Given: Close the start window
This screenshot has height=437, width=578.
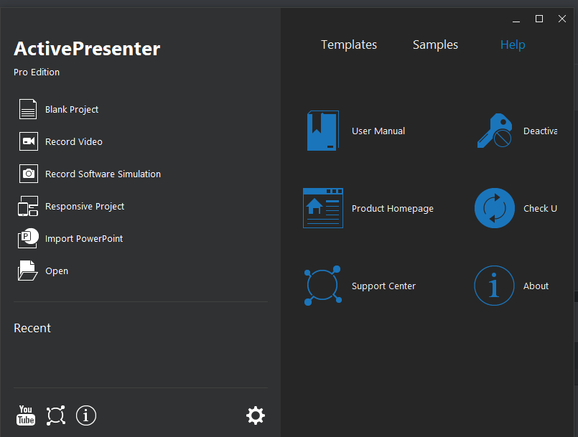Looking at the screenshot, I should pyautogui.click(x=561, y=19).
